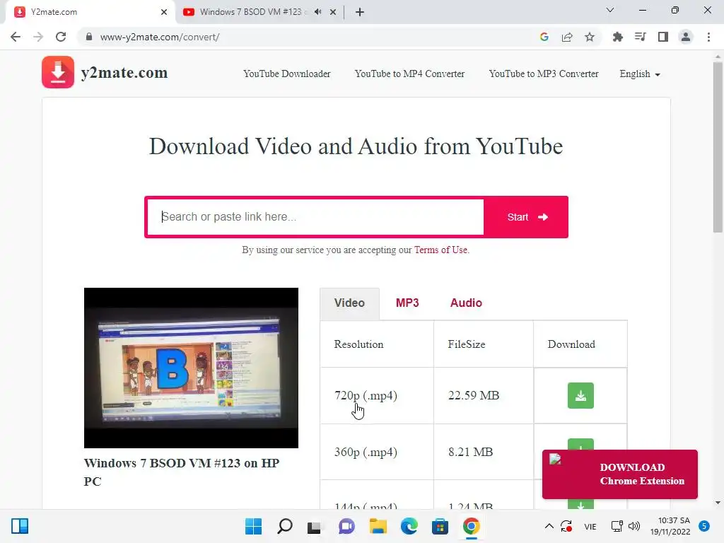Open the Extensions puzzle icon
The image size is (724, 543).
(617, 37)
